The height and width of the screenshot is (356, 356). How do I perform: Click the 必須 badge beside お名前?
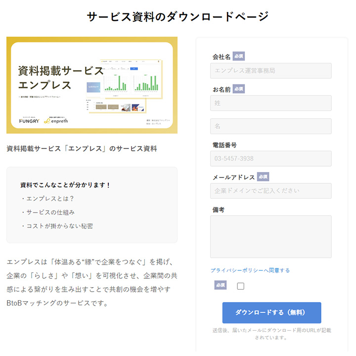coord(239,89)
